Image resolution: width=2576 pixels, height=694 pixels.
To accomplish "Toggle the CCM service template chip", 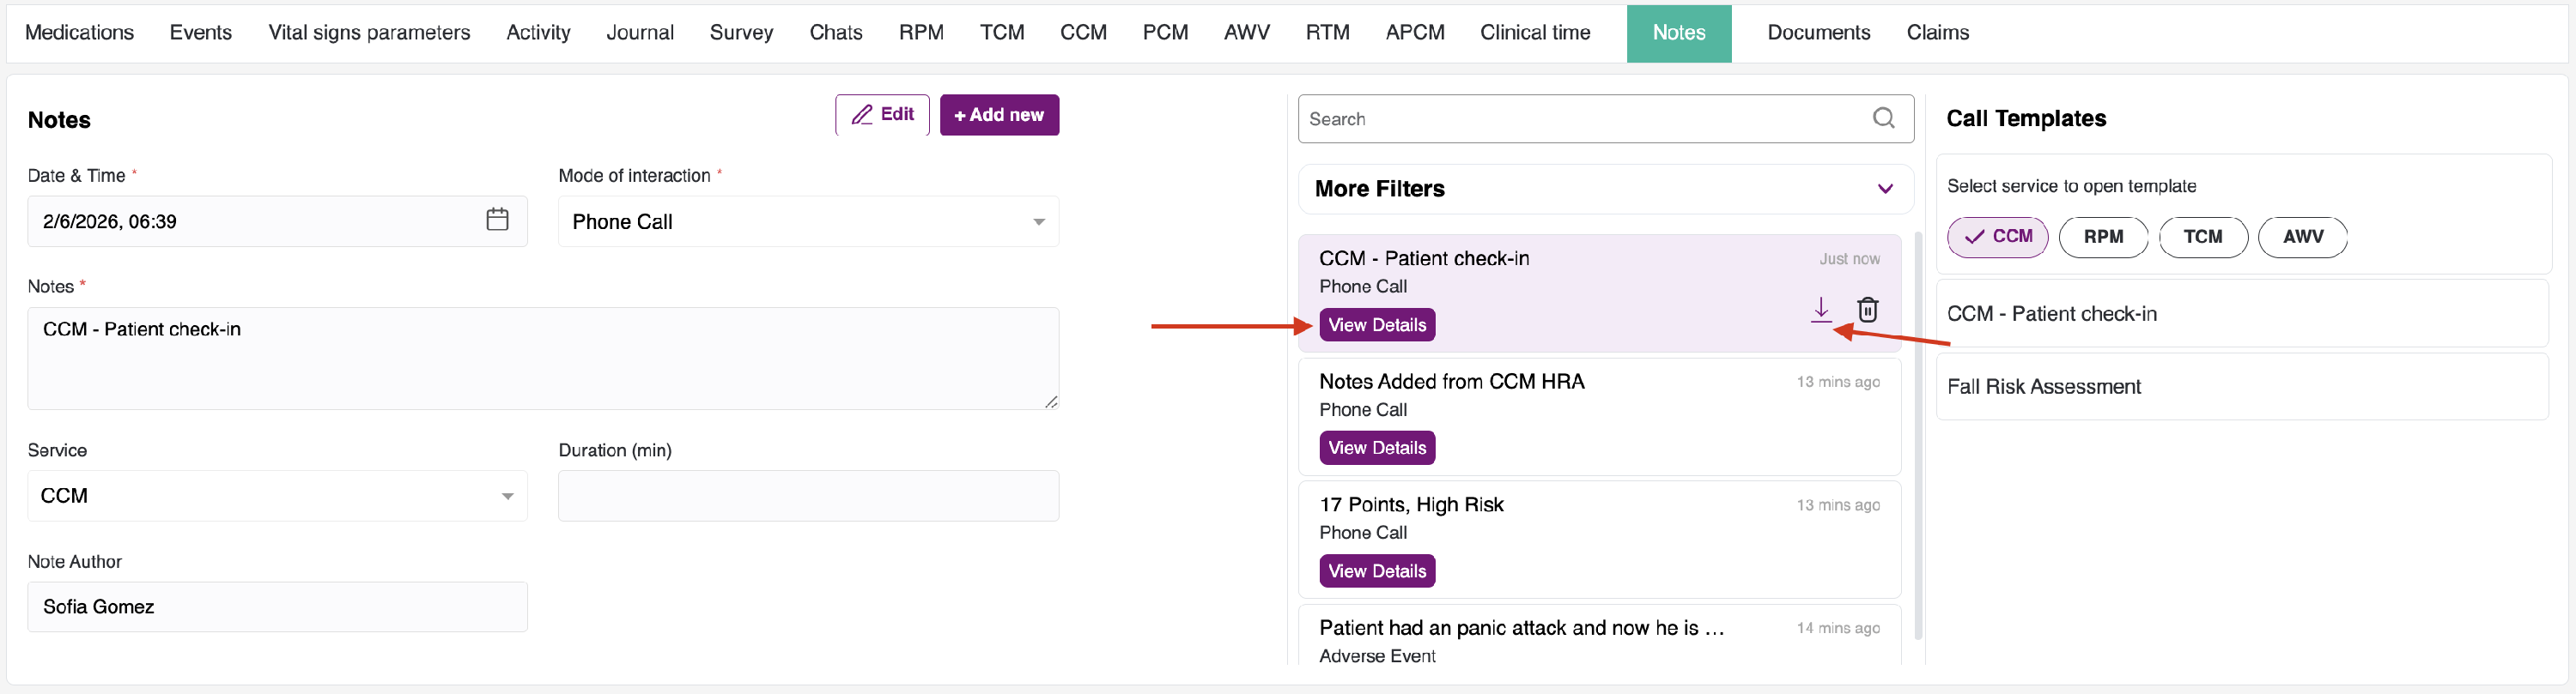I will [x=1997, y=237].
